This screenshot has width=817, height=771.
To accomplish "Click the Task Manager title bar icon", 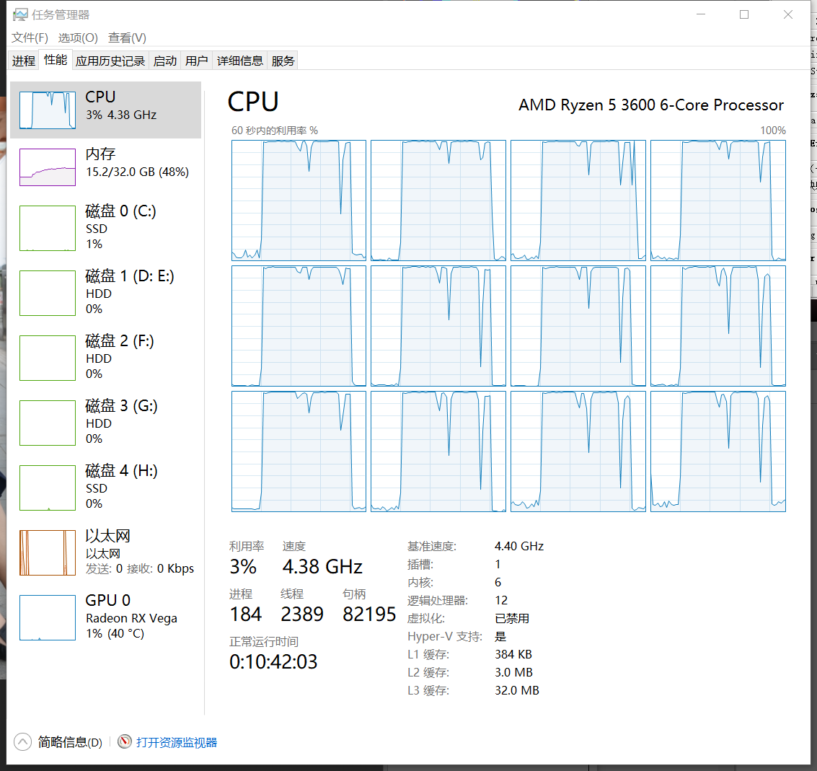I will click(20, 14).
